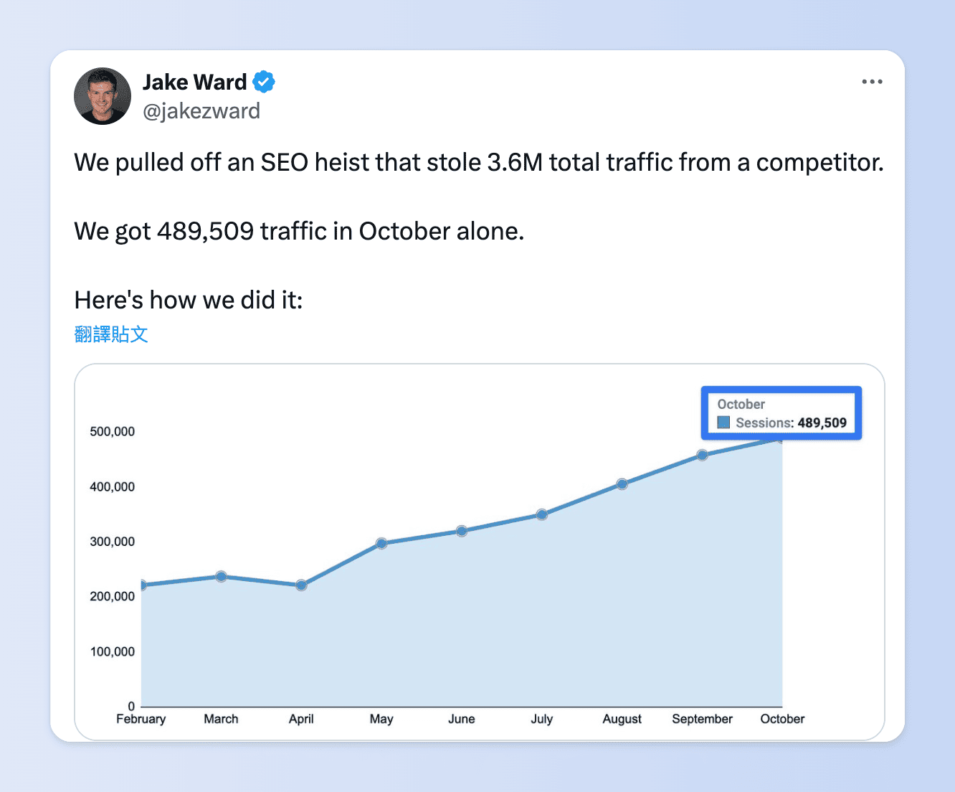Click the October label on x-axis
955x792 pixels.
tap(782, 719)
